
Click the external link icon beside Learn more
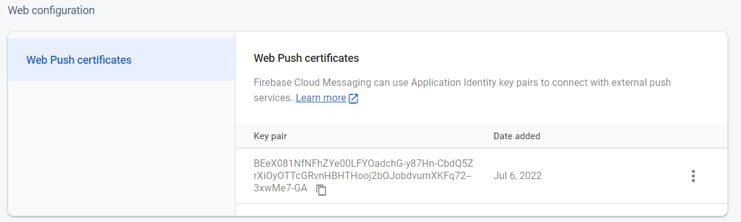(354, 99)
